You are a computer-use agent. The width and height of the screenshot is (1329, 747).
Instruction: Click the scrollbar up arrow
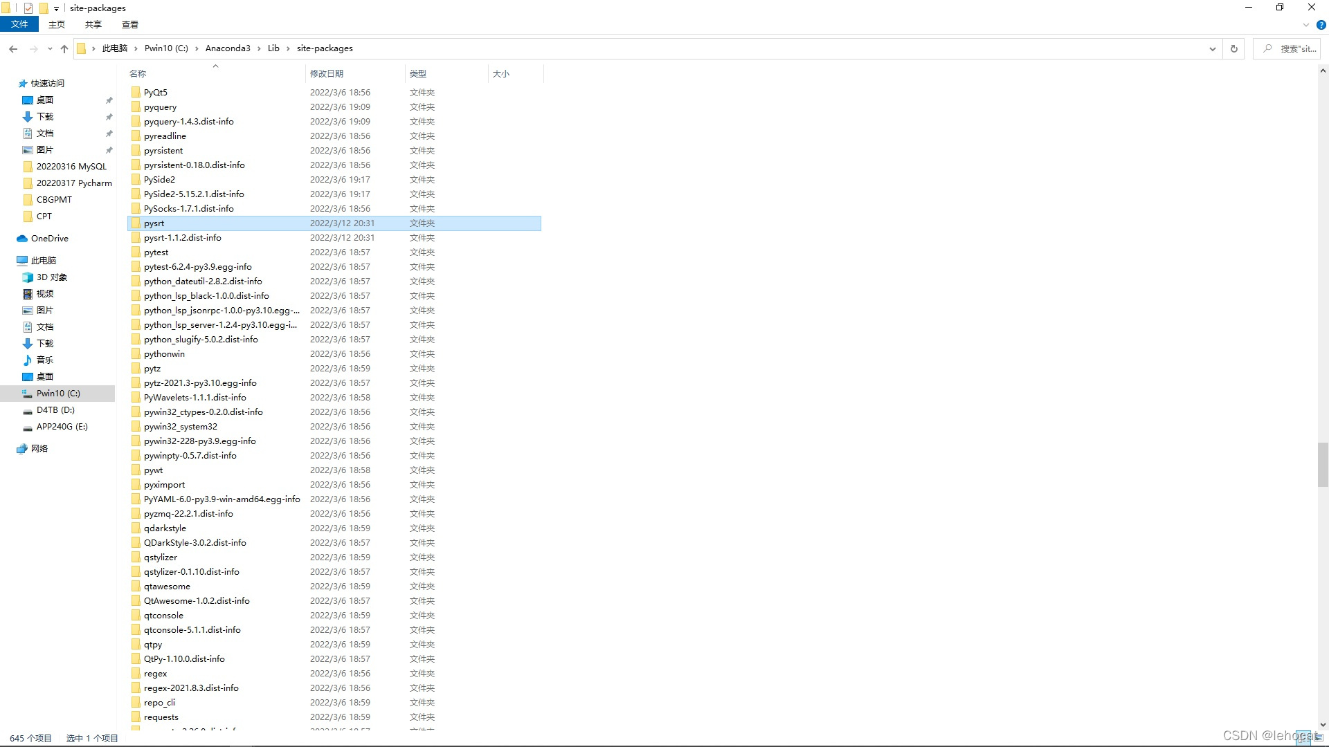pos(1323,71)
